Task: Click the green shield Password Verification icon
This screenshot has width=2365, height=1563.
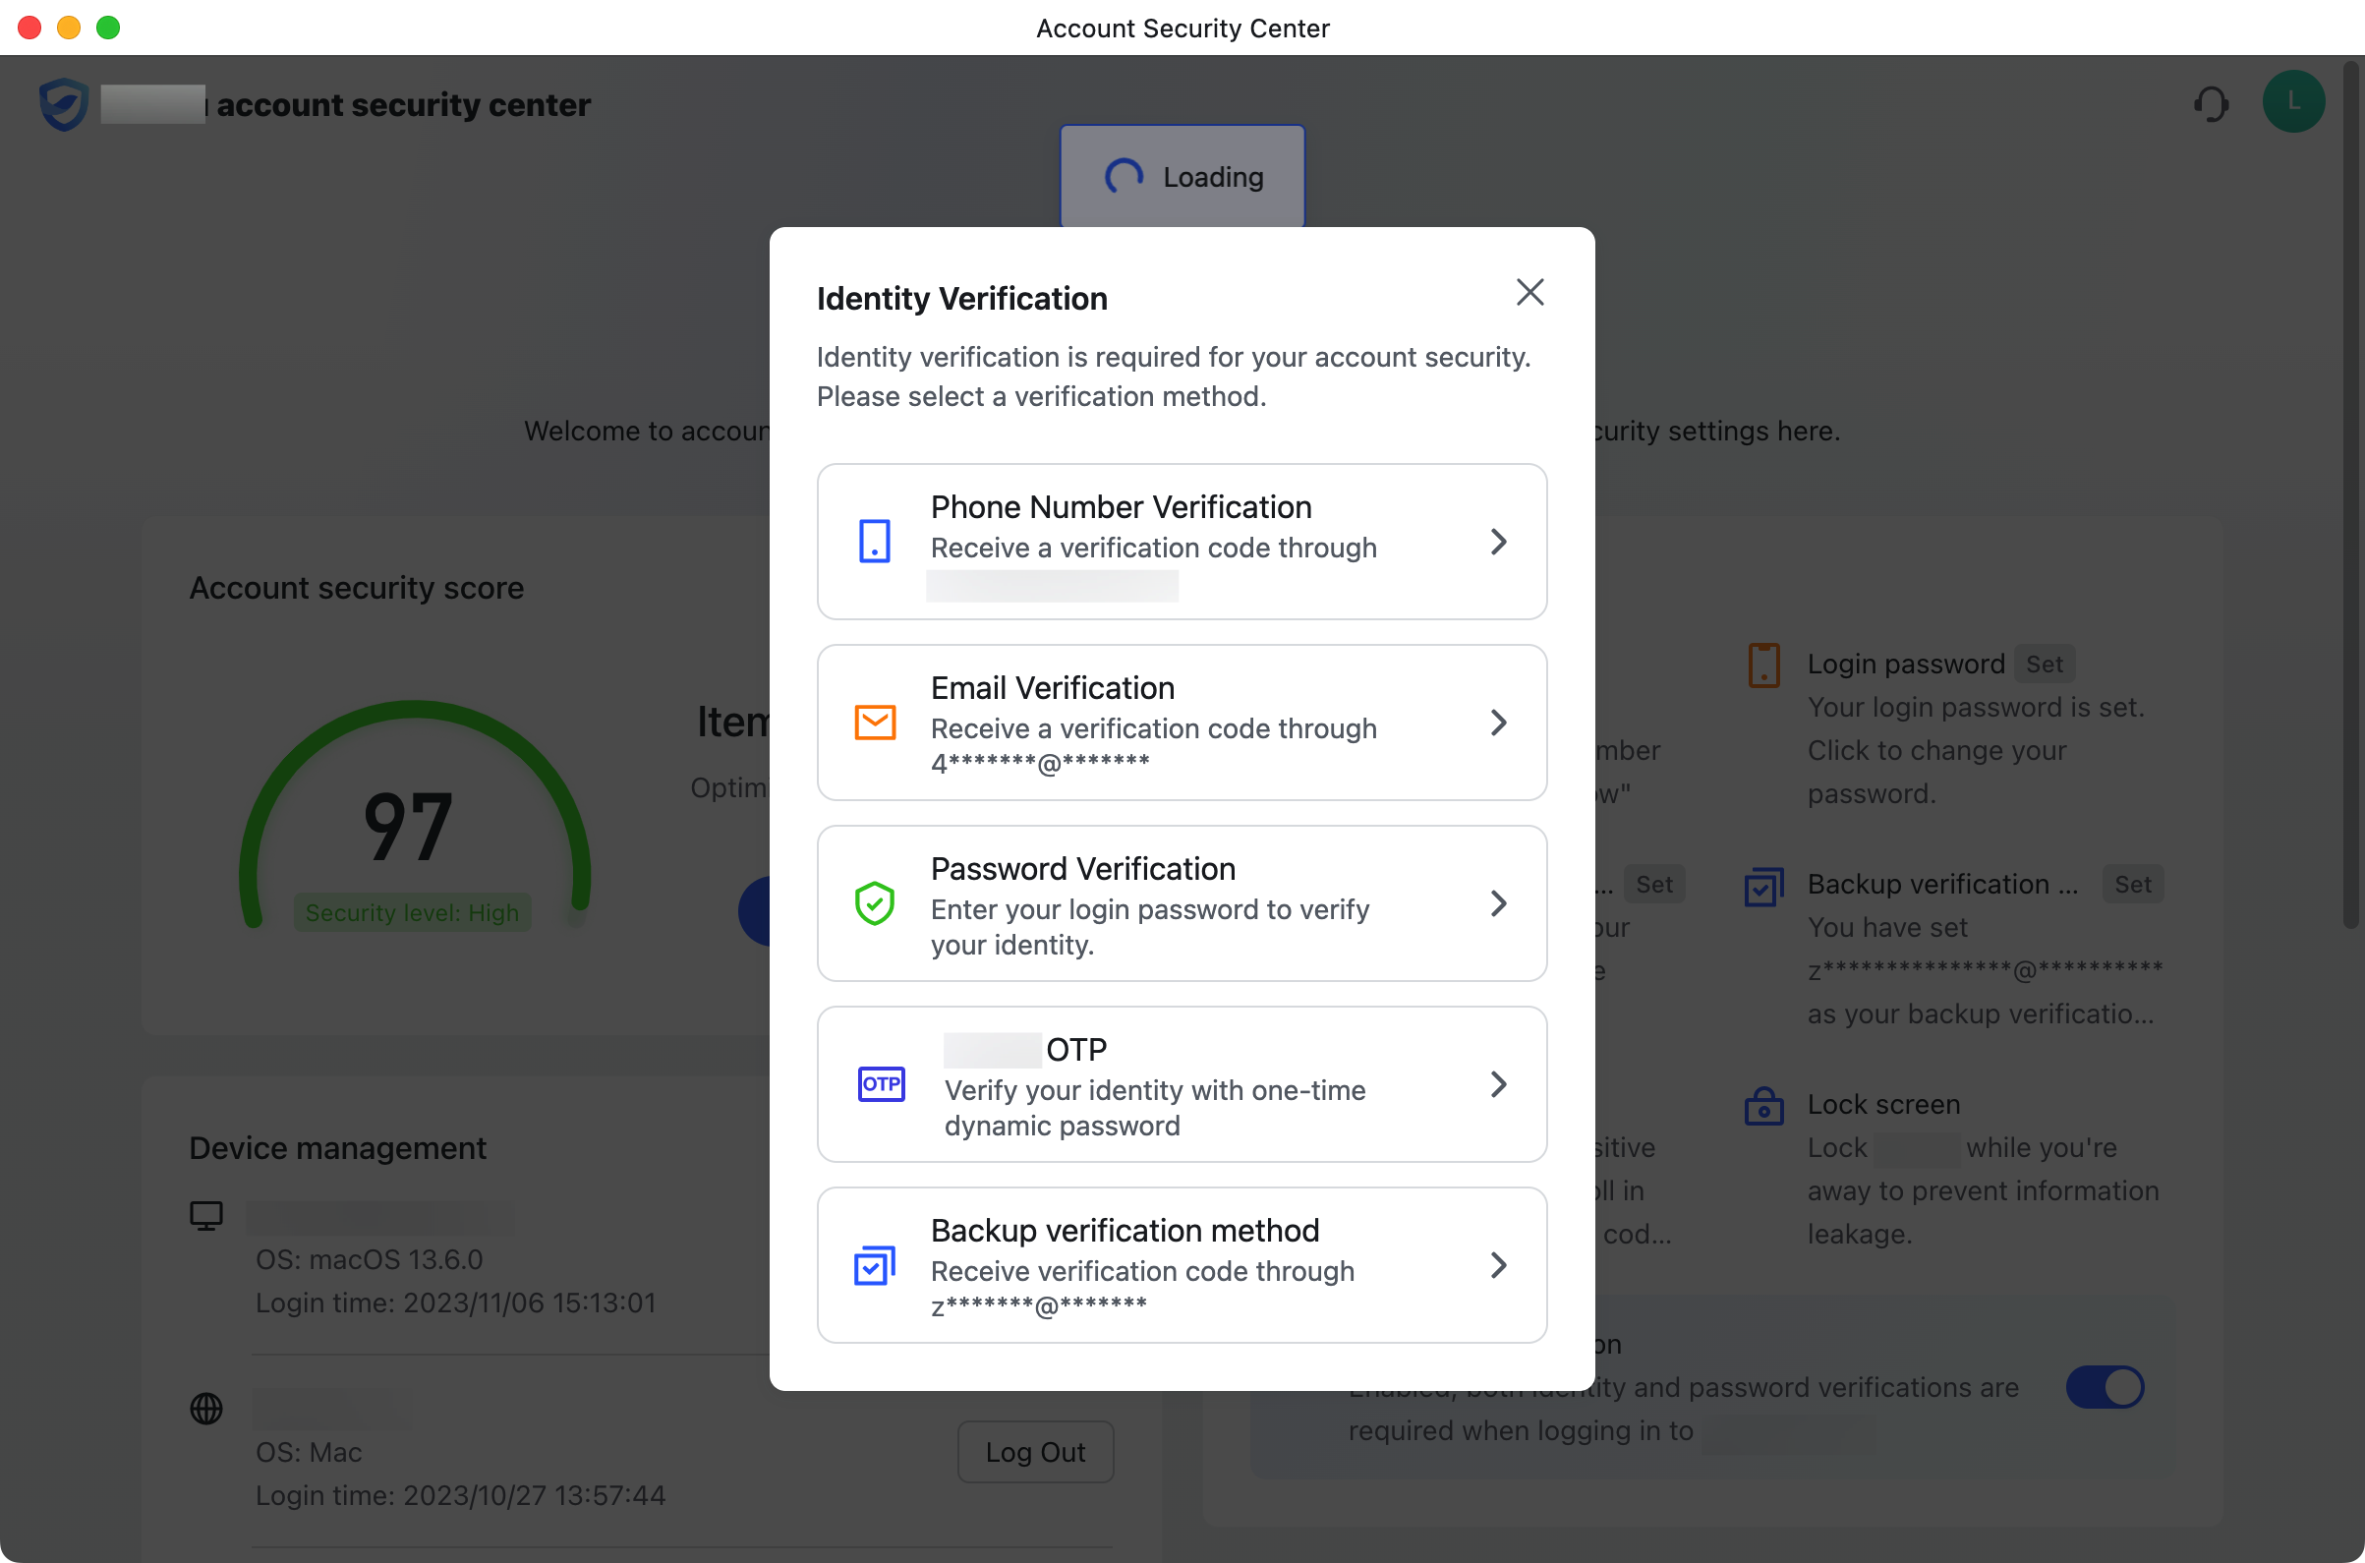Action: pyautogui.click(x=874, y=903)
